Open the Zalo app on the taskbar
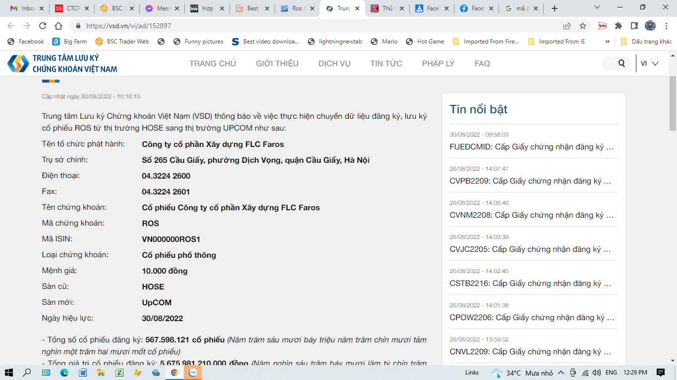The width and height of the screenshot is (677, 380). coord(193,373)
